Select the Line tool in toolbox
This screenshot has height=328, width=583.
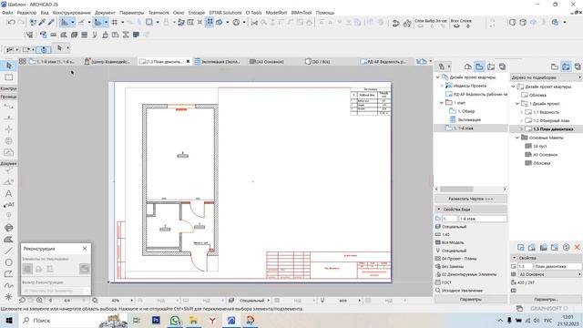coord(8,251)
